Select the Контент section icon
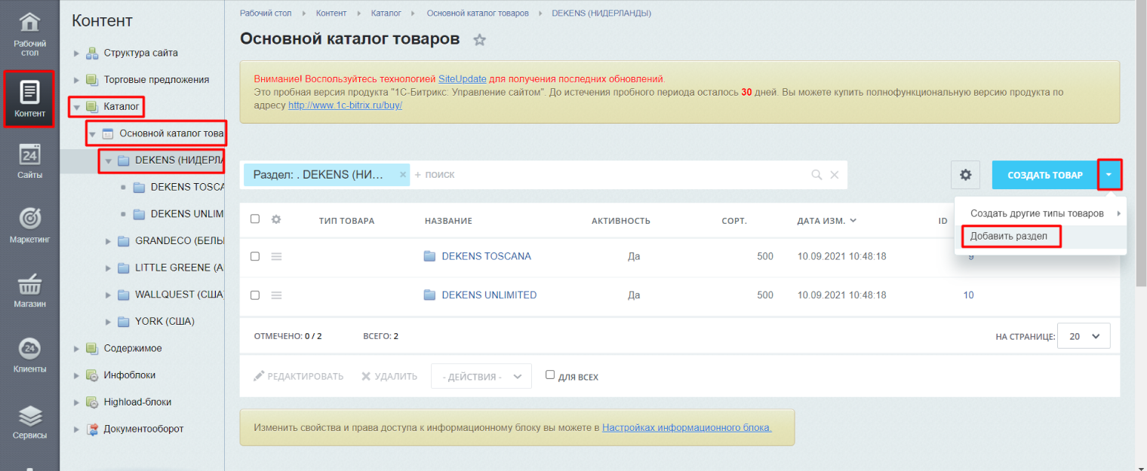This screenshot has width=1147, height=471. pyautogui.click(x=29, y=92)
